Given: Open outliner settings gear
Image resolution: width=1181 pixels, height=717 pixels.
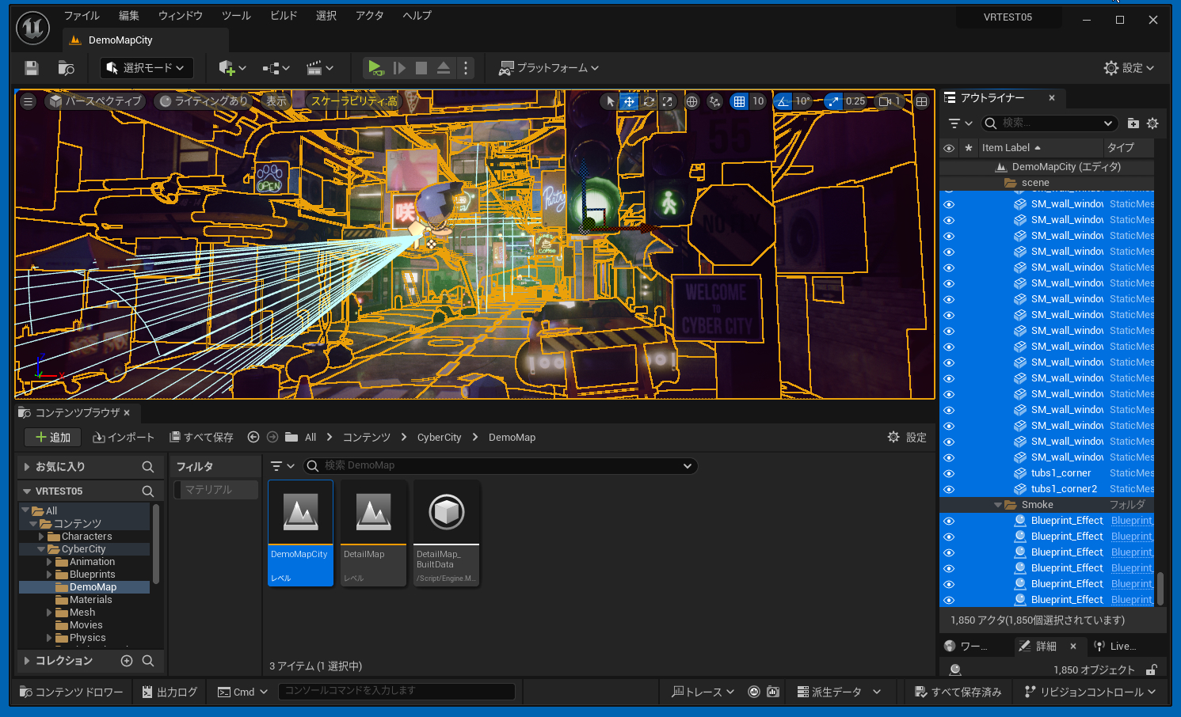Looking at the screenshot, I should pyautogui.click(x=1152, y=123).
